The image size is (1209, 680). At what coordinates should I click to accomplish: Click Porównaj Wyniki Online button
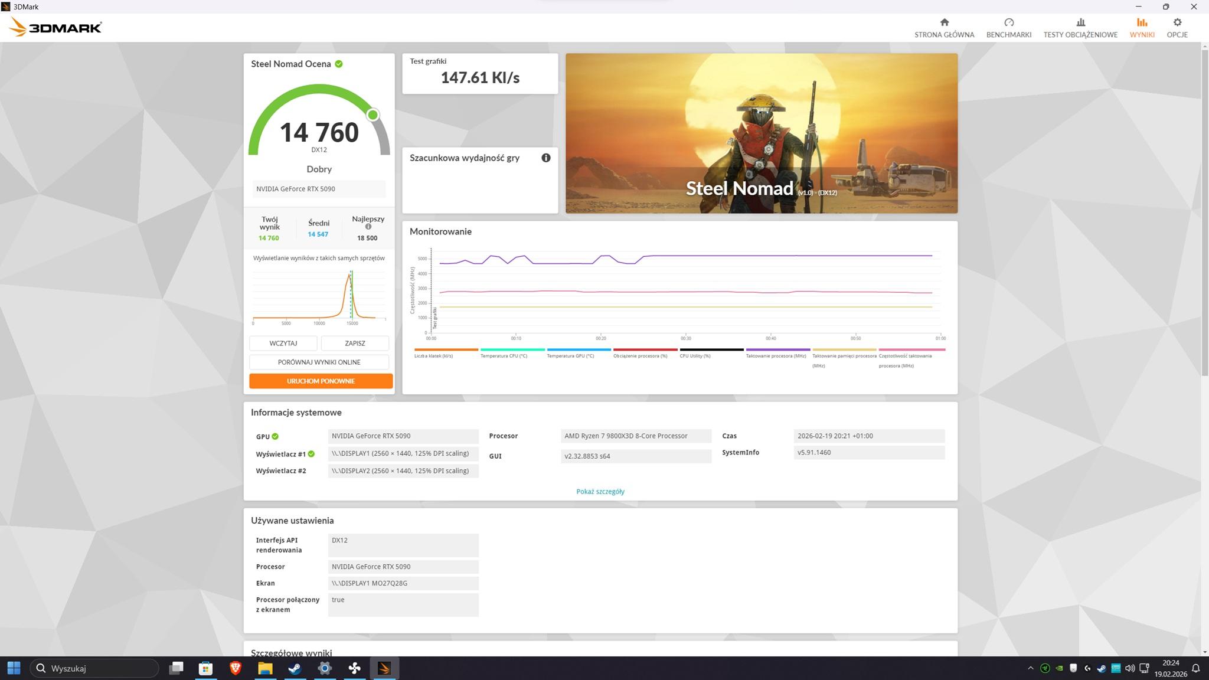[319, 362]
